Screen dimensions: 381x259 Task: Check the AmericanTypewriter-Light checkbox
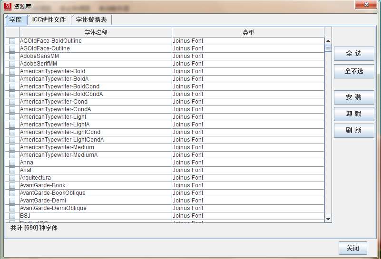click(12, 117)
